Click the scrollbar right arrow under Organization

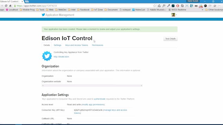pyautogui.click(x=141, y=86)
